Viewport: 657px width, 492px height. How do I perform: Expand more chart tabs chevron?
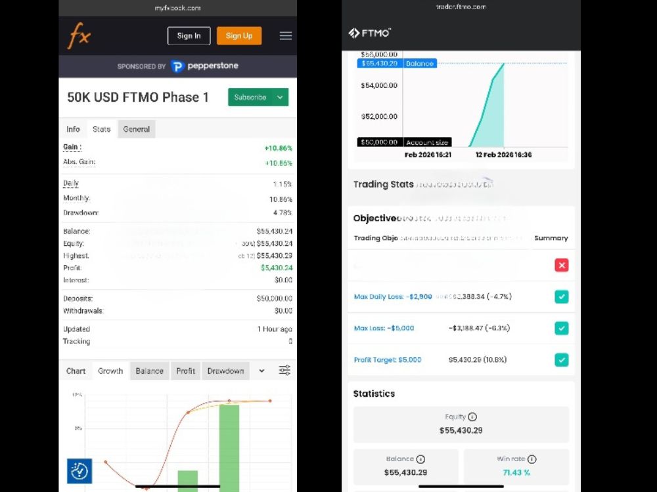pyautogui.click(x=261, y=371)
